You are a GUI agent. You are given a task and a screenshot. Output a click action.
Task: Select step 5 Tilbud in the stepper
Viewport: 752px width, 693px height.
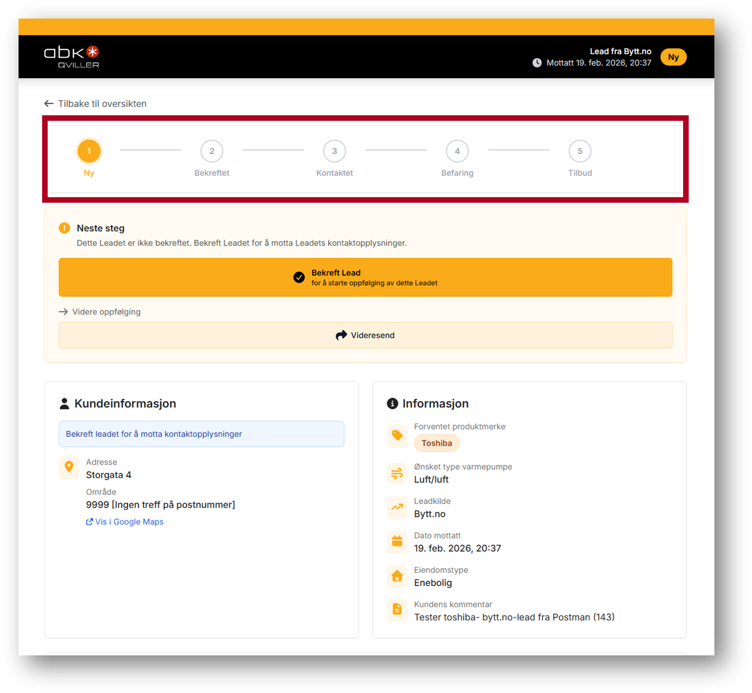click(x=580, y=151)
